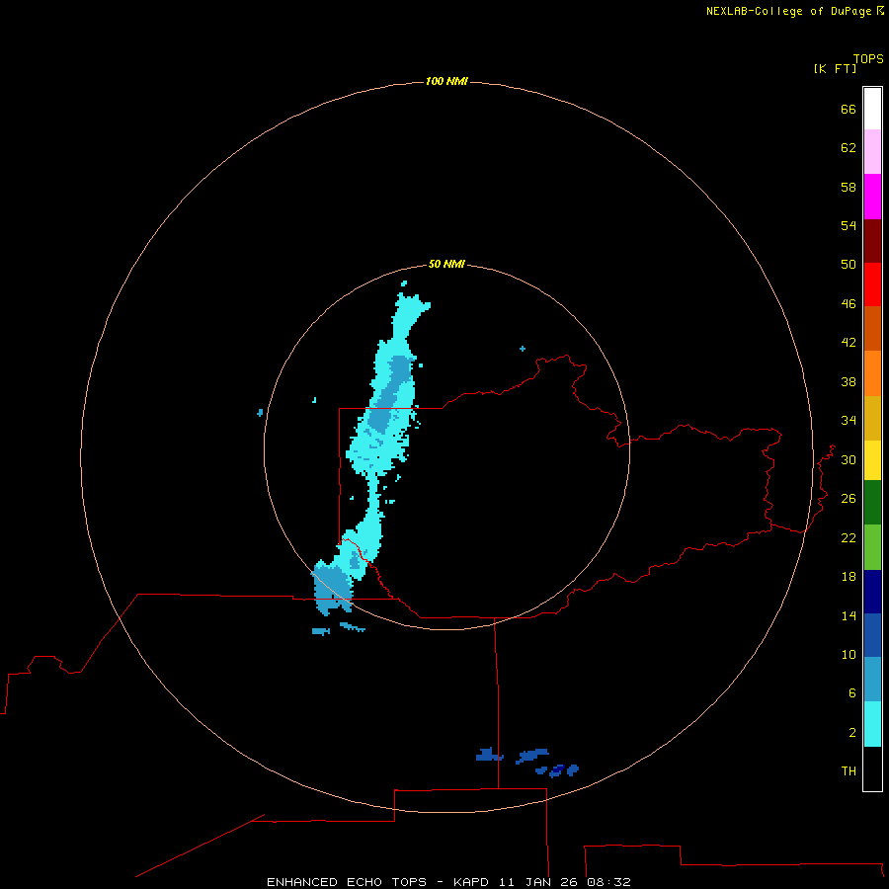
Task: Click the '100 NMI' range ring label
Action: tap(446, 81)
